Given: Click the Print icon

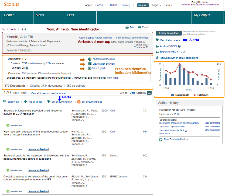Looking at the screenshot, I should [127, 27].
